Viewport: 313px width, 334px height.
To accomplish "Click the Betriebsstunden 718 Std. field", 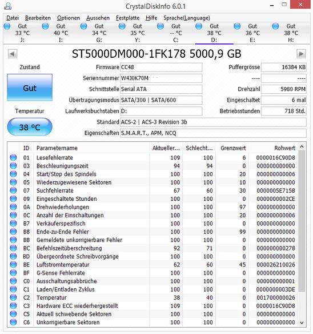I will pos(284,111).
